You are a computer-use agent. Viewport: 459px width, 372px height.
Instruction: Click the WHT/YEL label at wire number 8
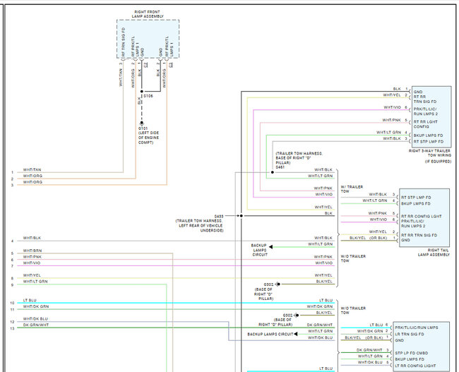coord(32,275)
